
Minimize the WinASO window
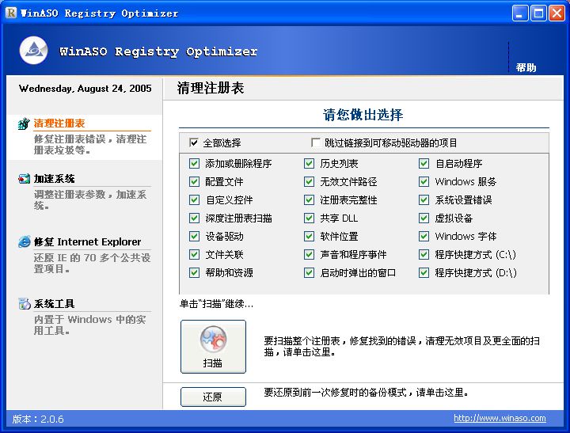pyautogui.click(x=520, y=13)
